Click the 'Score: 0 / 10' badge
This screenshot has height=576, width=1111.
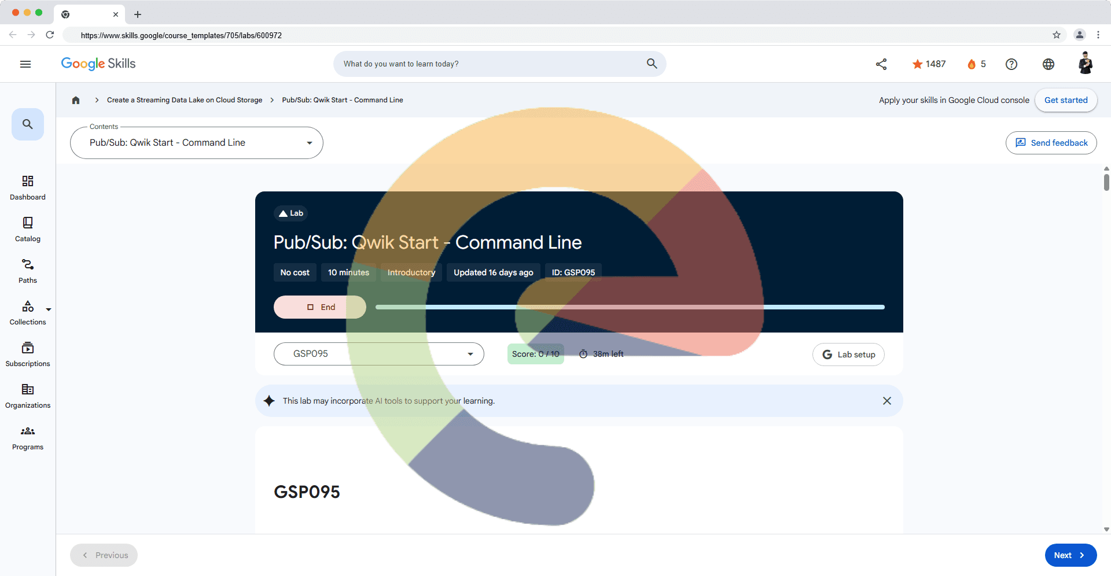point(536,354)
